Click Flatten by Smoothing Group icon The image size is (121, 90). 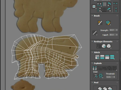coord(104,68)
